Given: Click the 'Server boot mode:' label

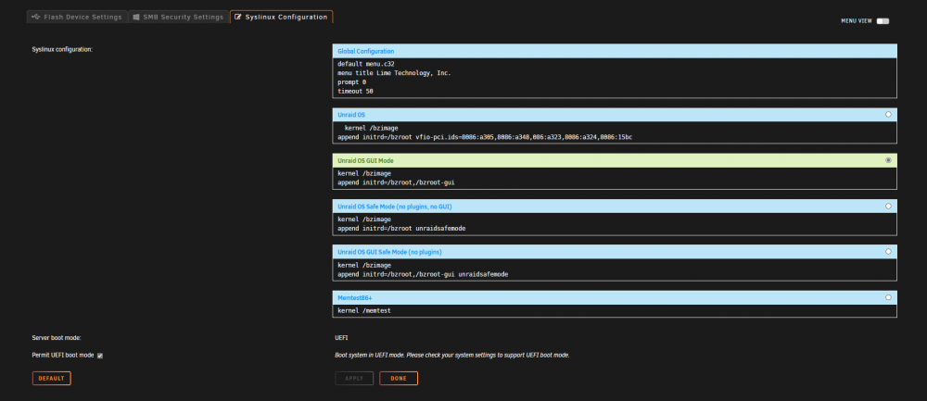Looking at the screenshot, I should pyautogui.click(x=57, y=338).
